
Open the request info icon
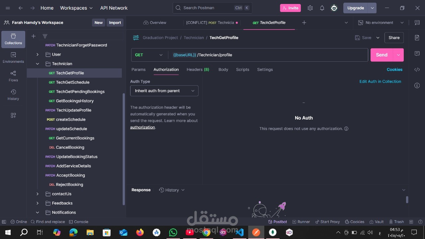pos(417,86)
